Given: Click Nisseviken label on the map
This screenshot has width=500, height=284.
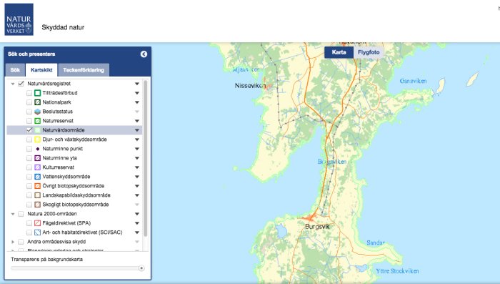Looking at the screenshot, I should click(250, 86).
